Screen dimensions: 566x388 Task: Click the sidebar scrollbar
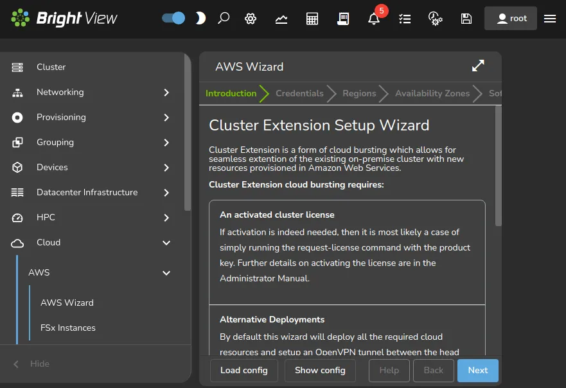[x=188, y=132]
